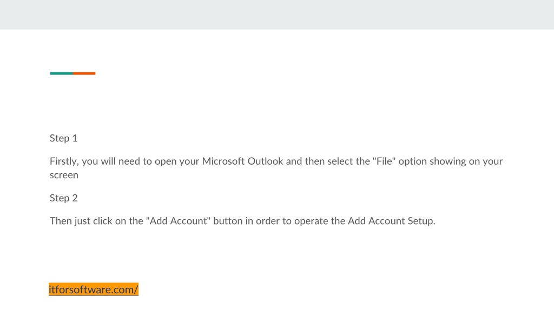Open the itforsoftware.com/ link
Image resolution: width=554 pixels, height=311 pixels.
(x=94, y=289)
